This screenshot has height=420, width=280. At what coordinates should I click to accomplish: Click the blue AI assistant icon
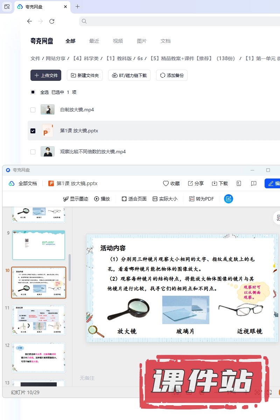229,199
